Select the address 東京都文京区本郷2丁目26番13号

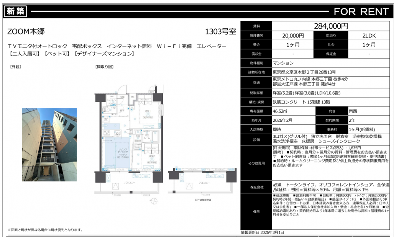coord(304,72)
